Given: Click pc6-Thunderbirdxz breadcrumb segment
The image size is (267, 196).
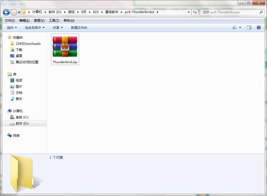Looking at the screenshot, I should point(140,12).
